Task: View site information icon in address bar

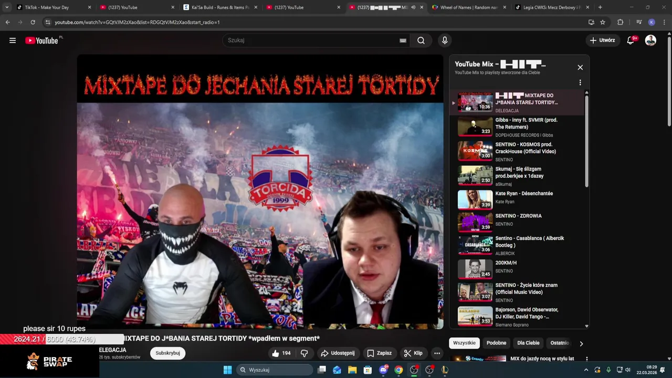Action: (x=48, y=22)
